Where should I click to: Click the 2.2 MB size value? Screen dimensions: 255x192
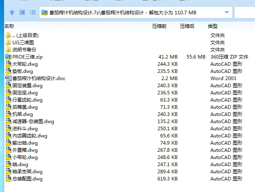169,78
